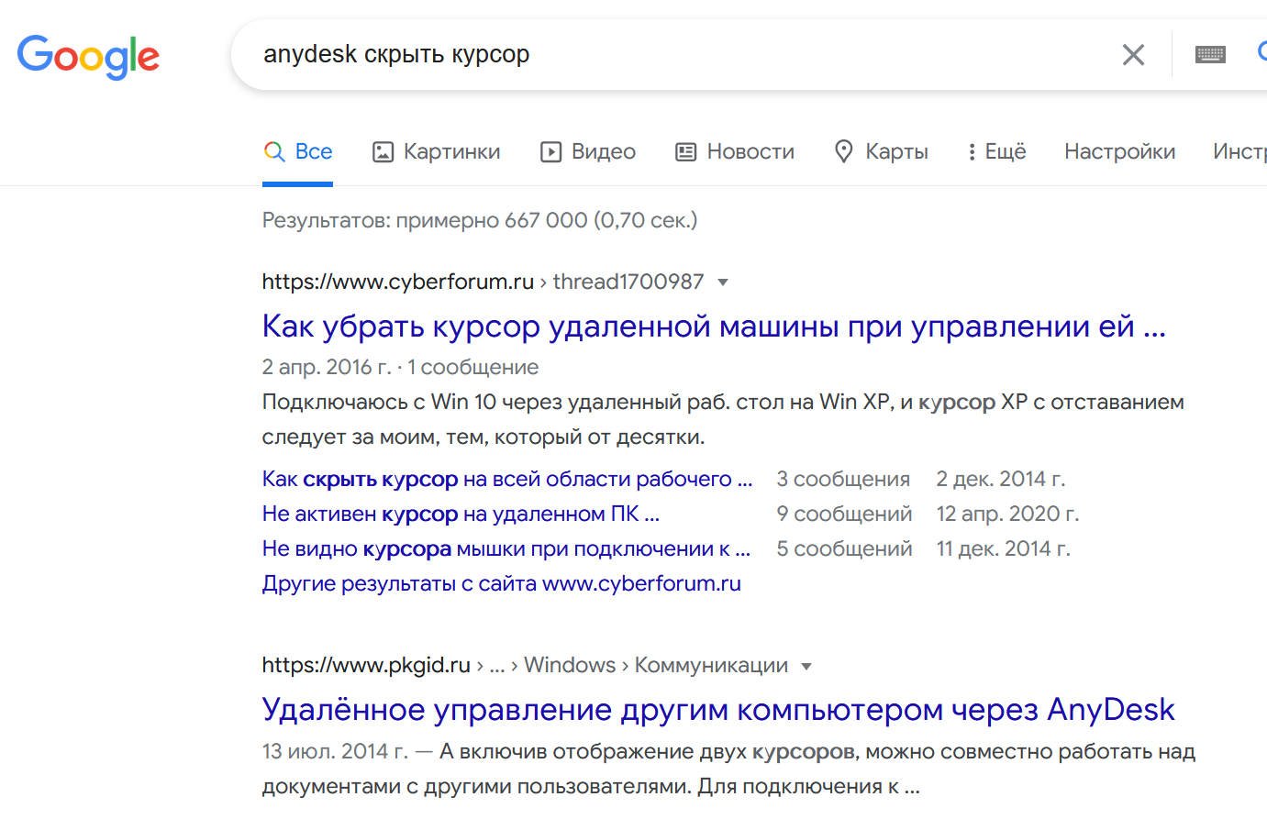Switch to the Новости tab
This screenshot has width=1267, height=819.
(735, 152)
